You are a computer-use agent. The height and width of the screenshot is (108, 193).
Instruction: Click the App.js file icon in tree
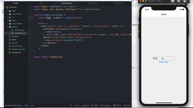click(10, 40)
